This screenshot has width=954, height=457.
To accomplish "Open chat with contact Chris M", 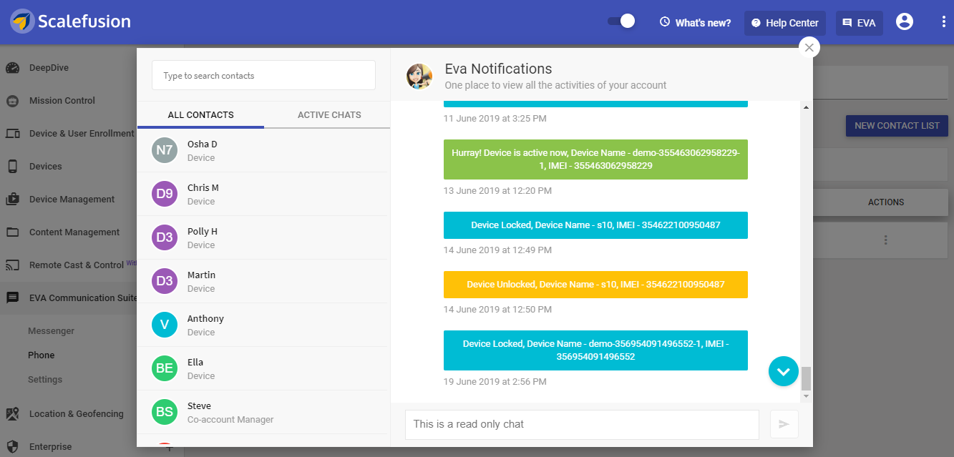I will click(263, 194).
